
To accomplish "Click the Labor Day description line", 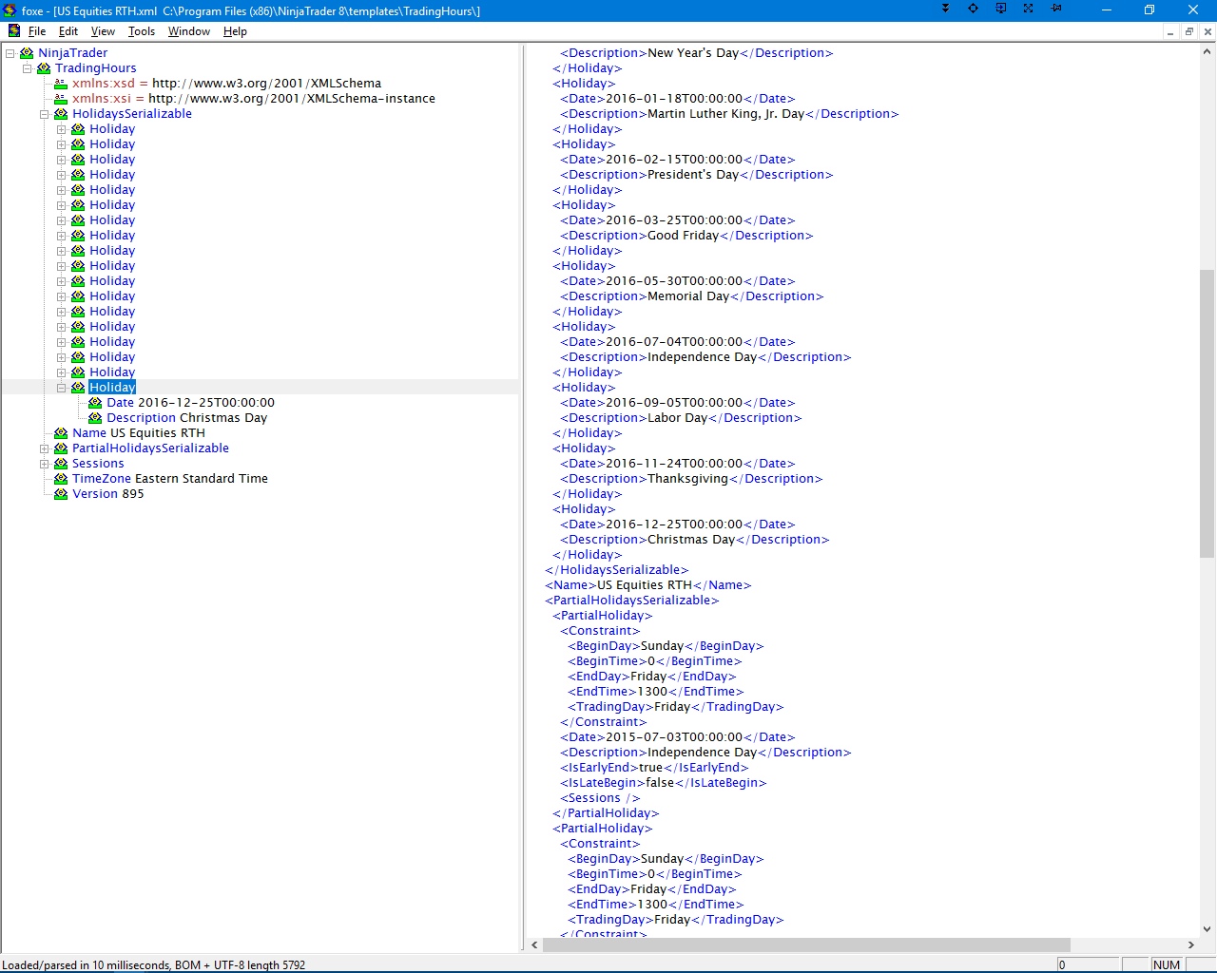I will tap(681, 418).
